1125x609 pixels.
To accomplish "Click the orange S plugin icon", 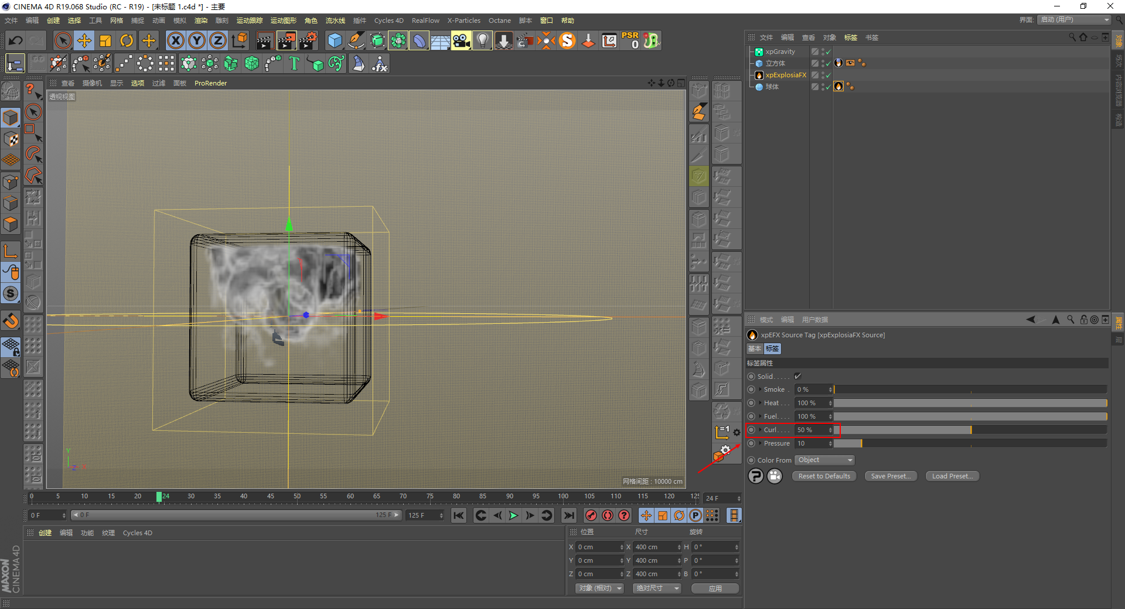I will pyautogui.click(x=567, y=40).
